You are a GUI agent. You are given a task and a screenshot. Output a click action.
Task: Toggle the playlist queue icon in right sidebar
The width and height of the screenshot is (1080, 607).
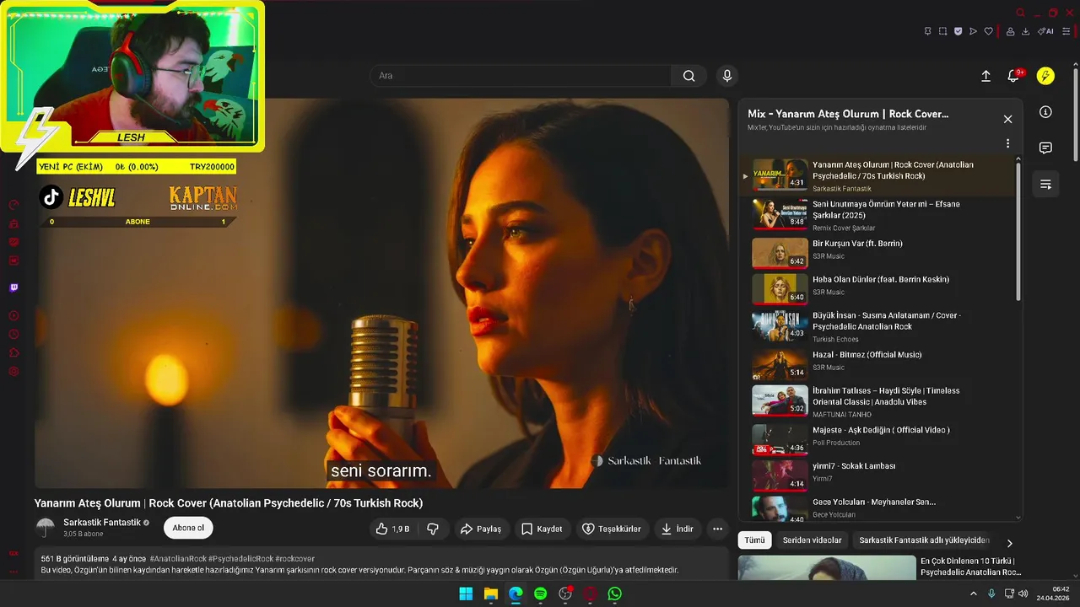(1045, 185)
